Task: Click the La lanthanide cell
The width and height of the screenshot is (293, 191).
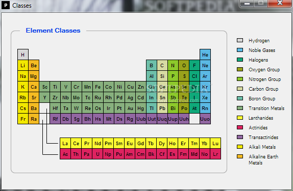Action: click(x=65, y=143)
